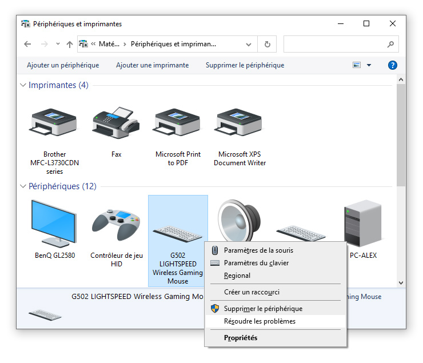This screenshot has height=363, width=423.
Task: Select the Fax device icon
Action: [x=115, y=123]
